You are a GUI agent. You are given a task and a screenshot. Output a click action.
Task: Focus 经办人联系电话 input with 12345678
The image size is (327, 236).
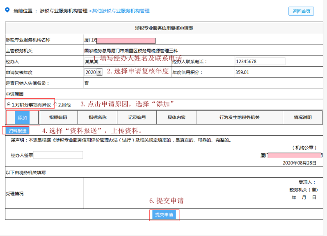click(260, 61)
